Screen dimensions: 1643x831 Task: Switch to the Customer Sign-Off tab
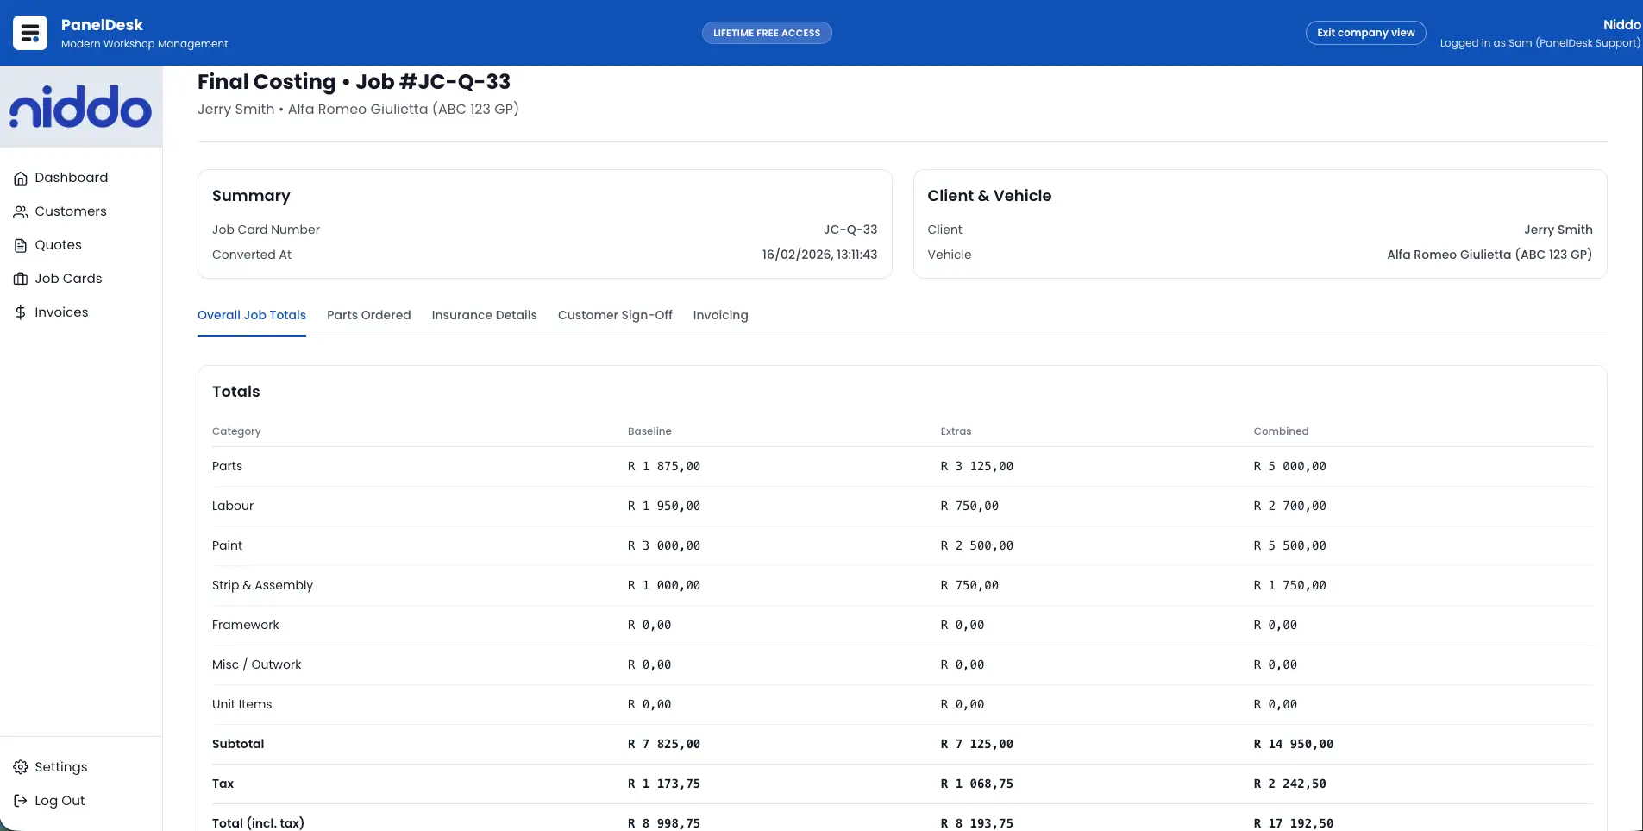pyautogui.click(x=615, y=315)
